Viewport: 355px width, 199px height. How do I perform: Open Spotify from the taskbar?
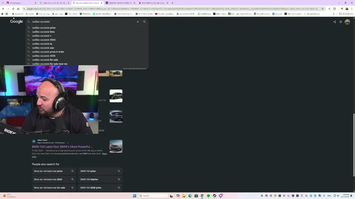208,196
